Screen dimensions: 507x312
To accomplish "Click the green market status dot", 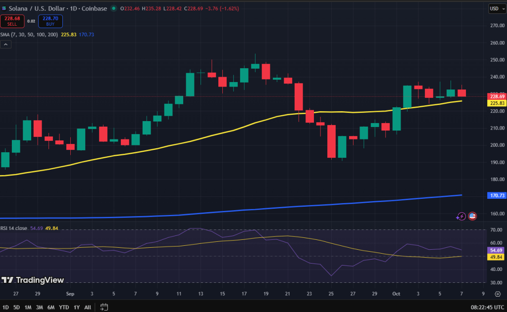I will [x=113, y=8].
